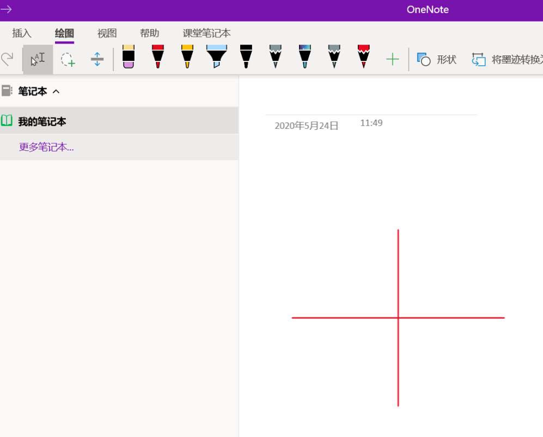
Task: Open the 课堂笔记本 tab
Action: pos(206,33)
